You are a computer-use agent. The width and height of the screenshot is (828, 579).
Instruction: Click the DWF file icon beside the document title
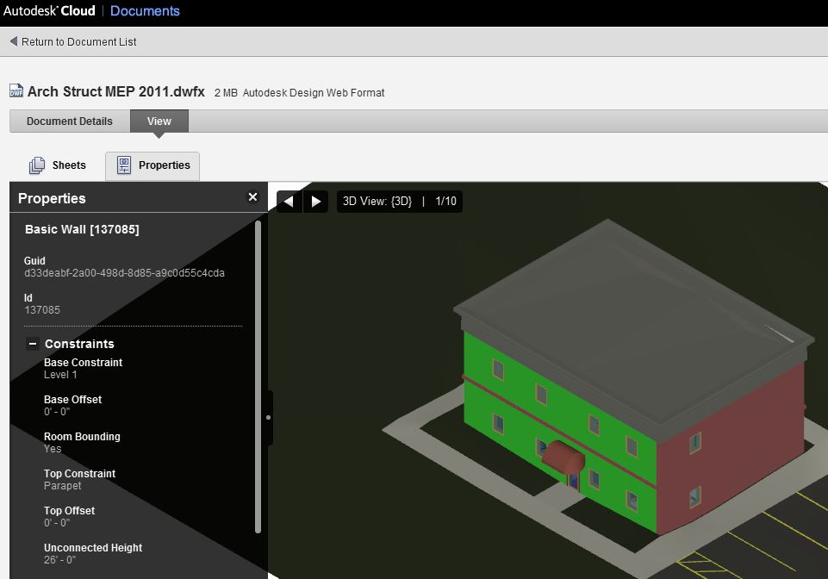(16, 90)
